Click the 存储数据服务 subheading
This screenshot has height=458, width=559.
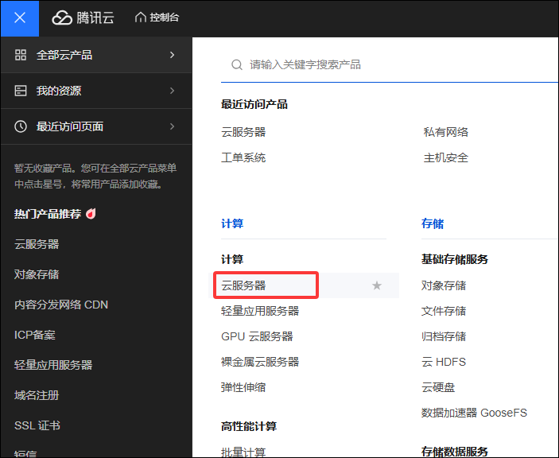[x=455, y=452]
